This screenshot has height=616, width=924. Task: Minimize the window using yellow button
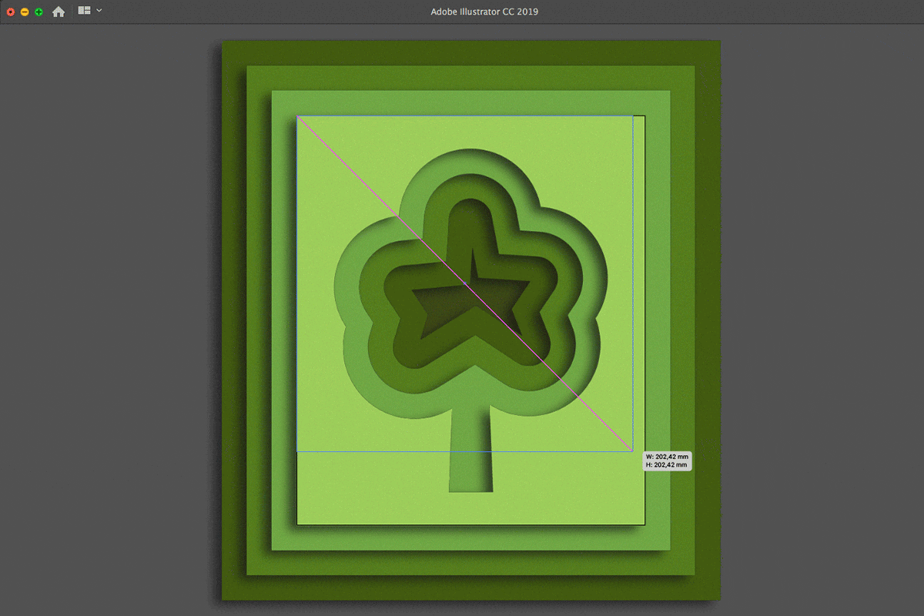click(25, 12)
